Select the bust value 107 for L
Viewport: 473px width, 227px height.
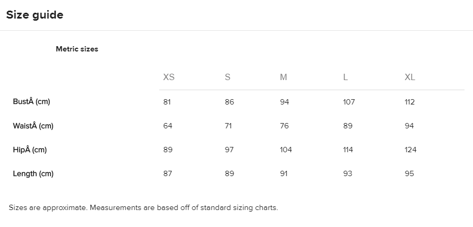click(x=349, y=102)
